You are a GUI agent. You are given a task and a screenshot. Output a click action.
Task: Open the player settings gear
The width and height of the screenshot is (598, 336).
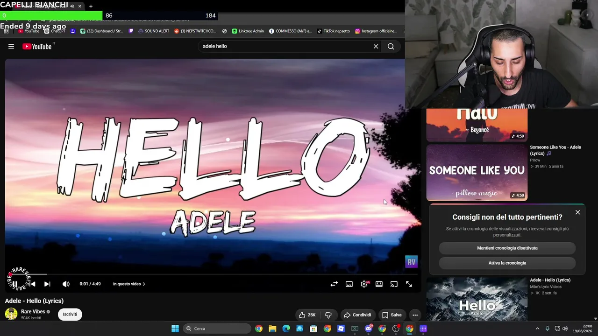364,284
